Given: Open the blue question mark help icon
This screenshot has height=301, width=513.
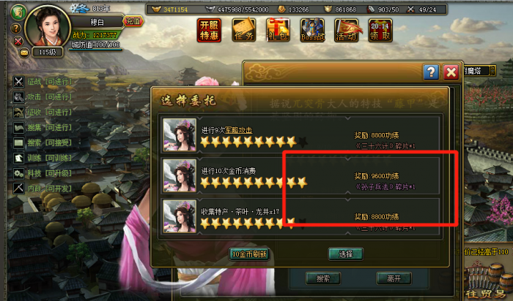Looking at the screenshot, I should 431,72.
